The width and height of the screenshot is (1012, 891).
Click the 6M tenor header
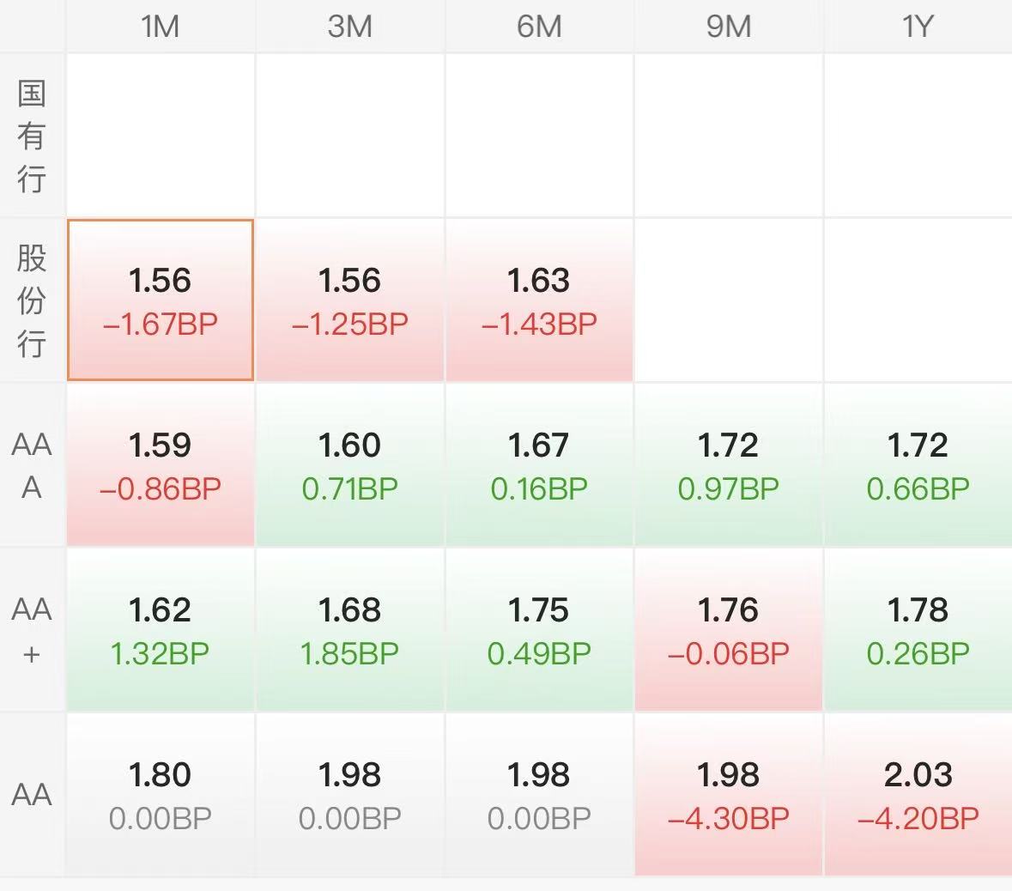pos(539,27)
